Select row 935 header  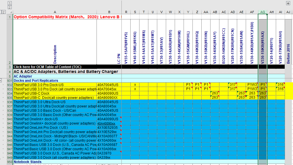click(10, 98)
